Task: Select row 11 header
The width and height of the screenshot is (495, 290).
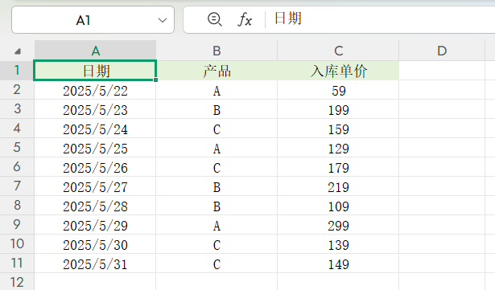Action: pos(17,263)
